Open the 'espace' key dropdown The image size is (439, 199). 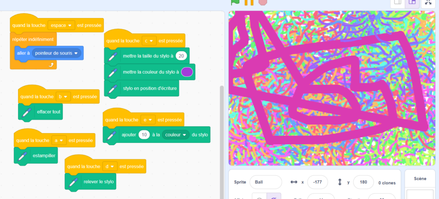coord(61,25)
